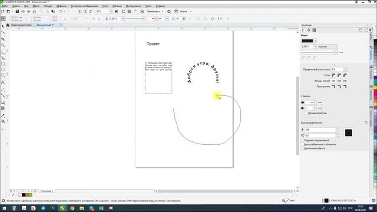Open start arrowhead dropdown in Properties docker

pyautogui.click(x=315, y=102)
